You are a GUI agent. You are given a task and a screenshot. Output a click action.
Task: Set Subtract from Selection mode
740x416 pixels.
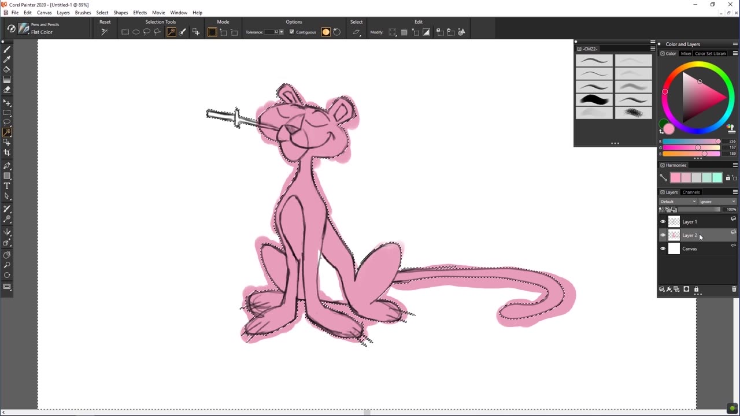pyautogui.click(x=234, y=32)
